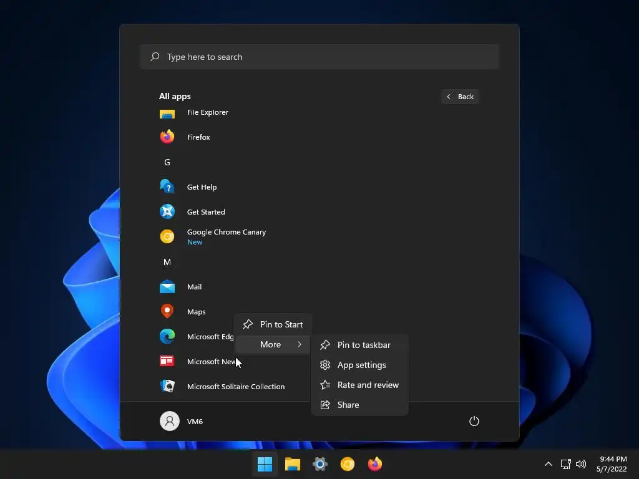
Task: Open App settings from the submenu
Action: tap(359, 365)
